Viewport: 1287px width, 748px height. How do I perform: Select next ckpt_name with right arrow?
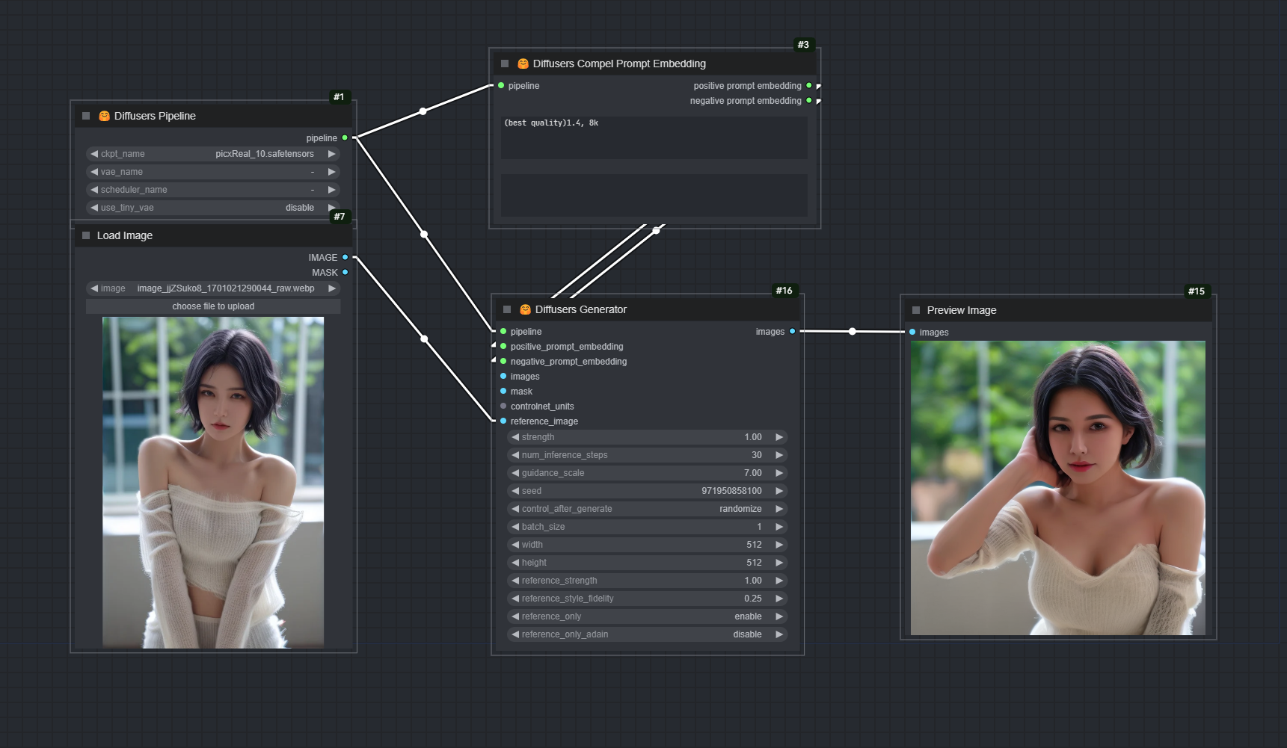pyautogui.click(x=331, y=154)
